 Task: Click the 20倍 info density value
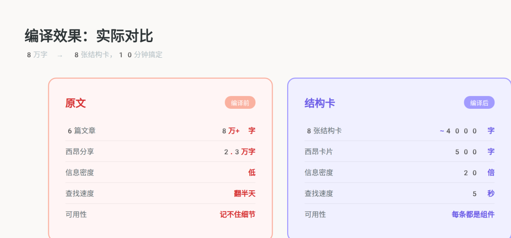(479, 173)
